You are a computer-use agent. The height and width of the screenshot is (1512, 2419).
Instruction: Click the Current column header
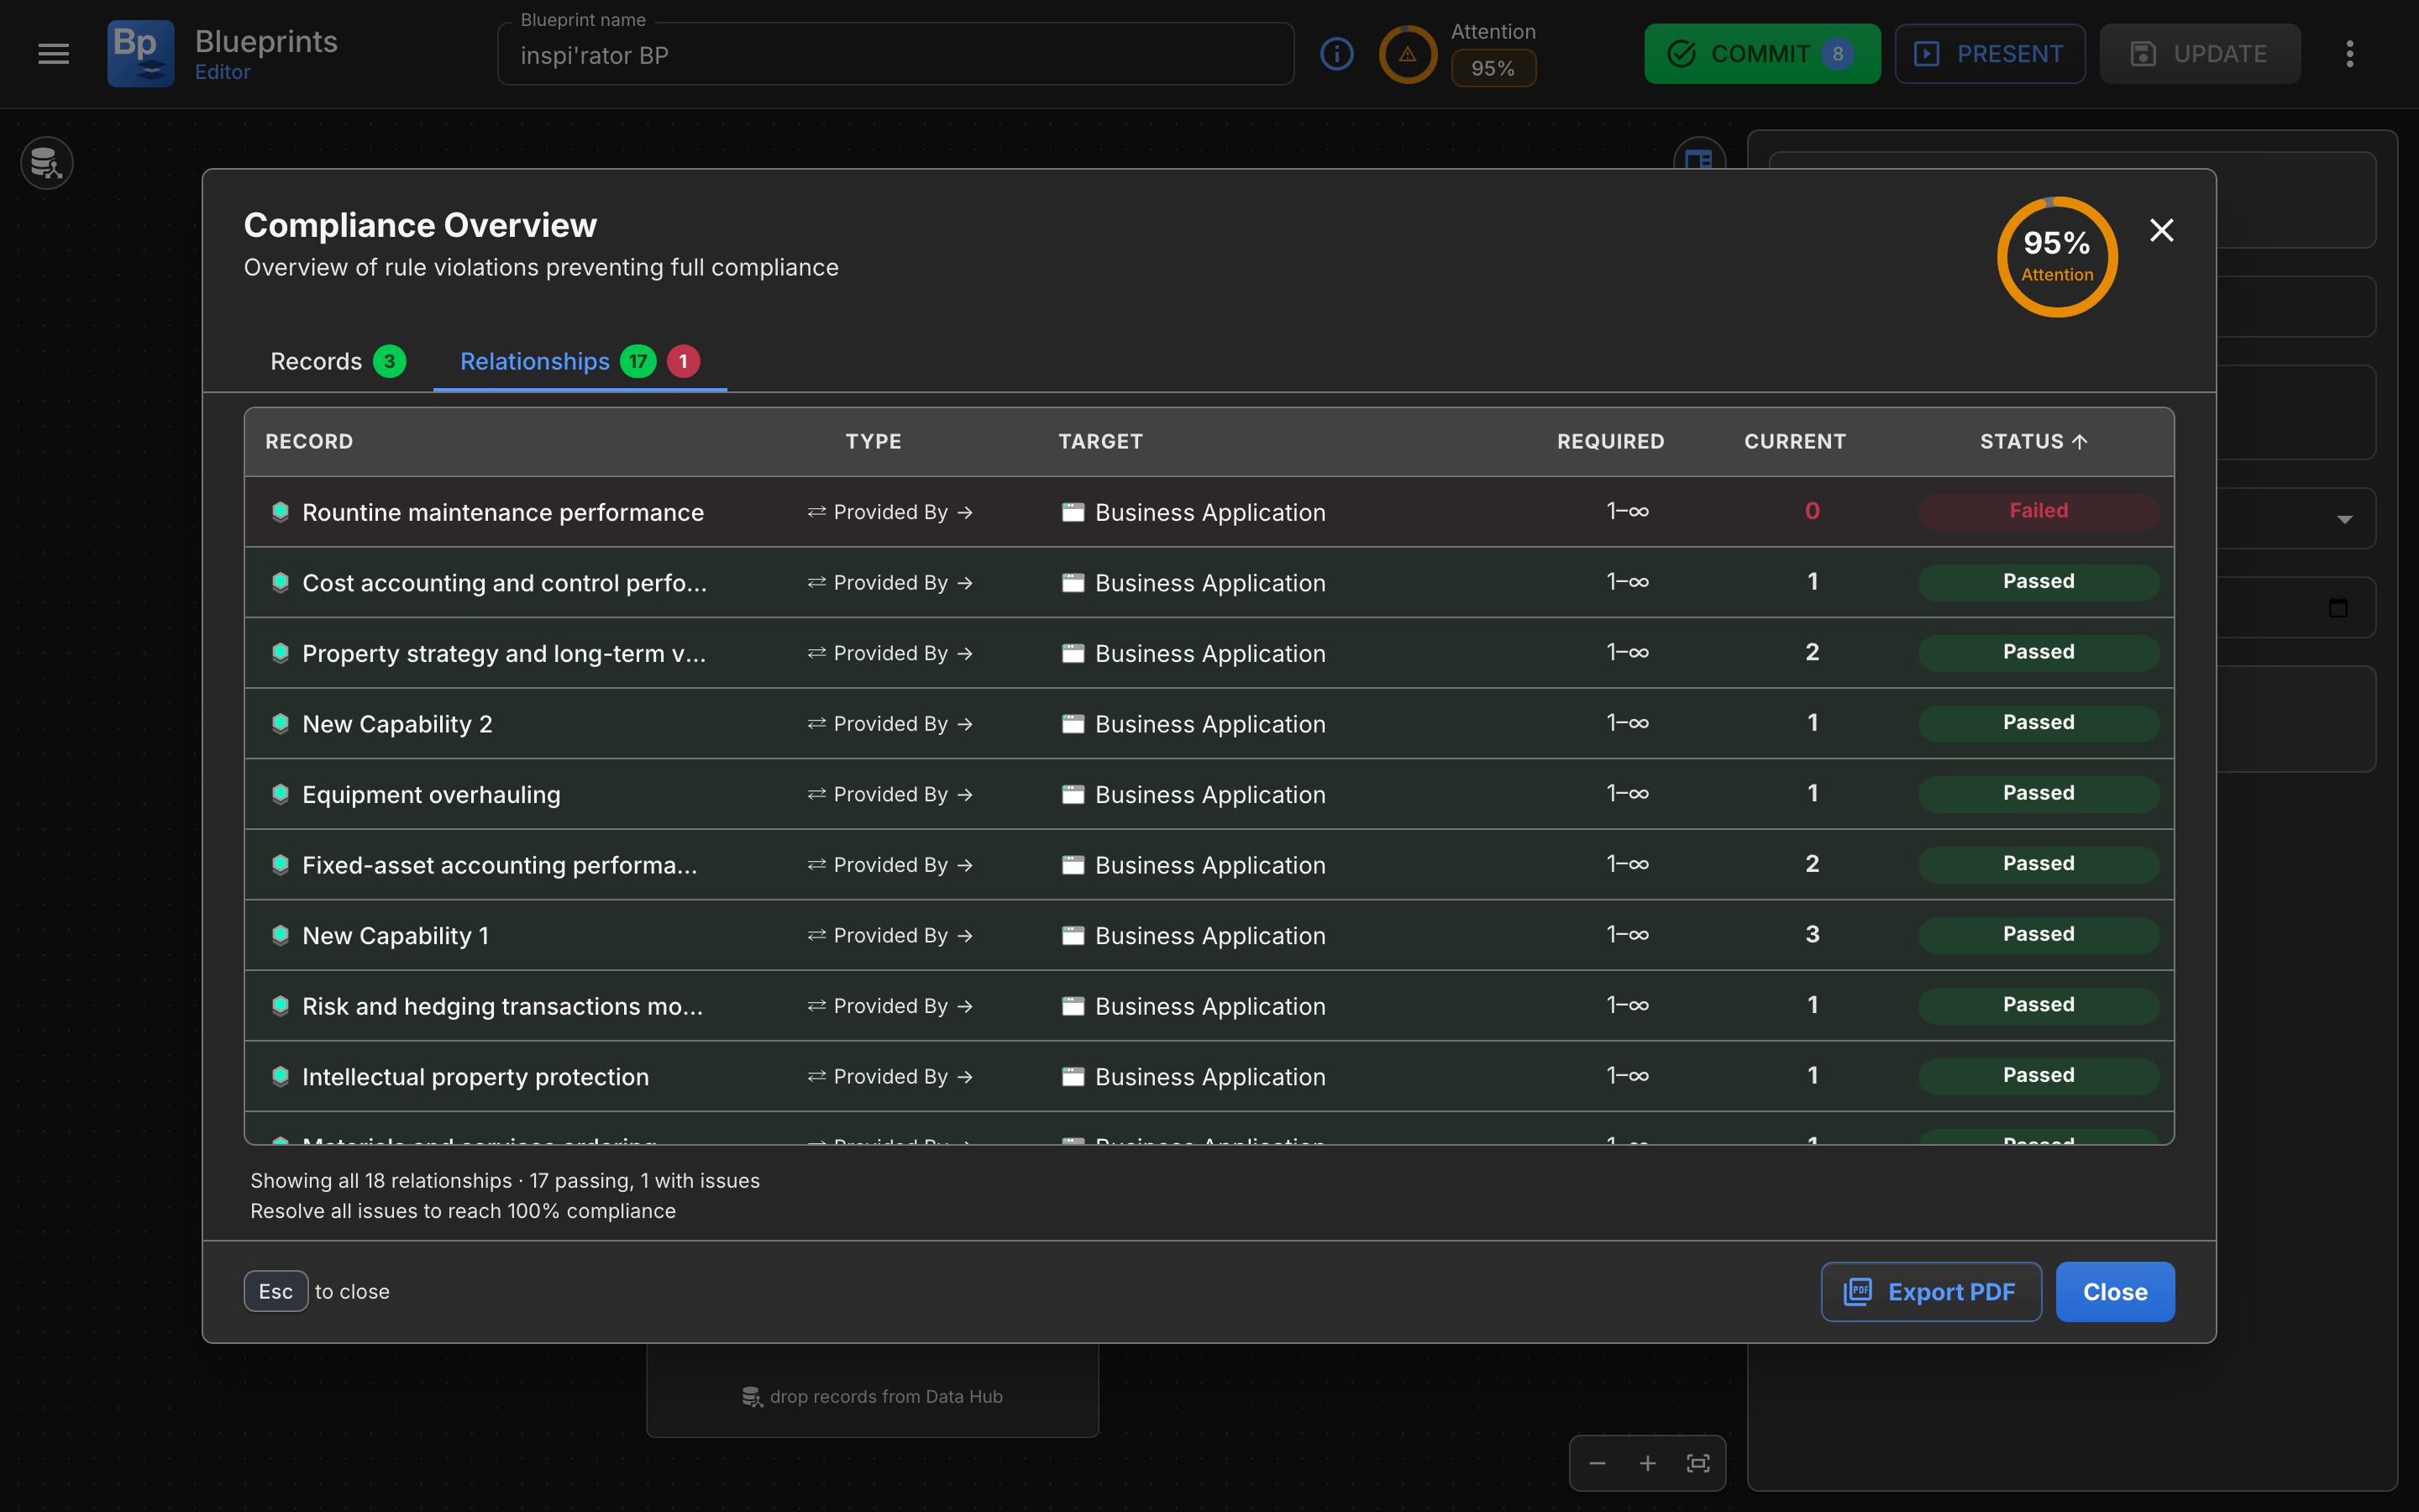1794,441
